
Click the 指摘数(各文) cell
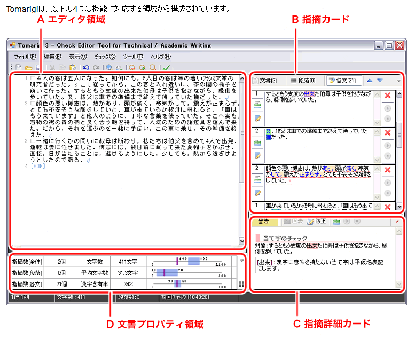point(27,284)
